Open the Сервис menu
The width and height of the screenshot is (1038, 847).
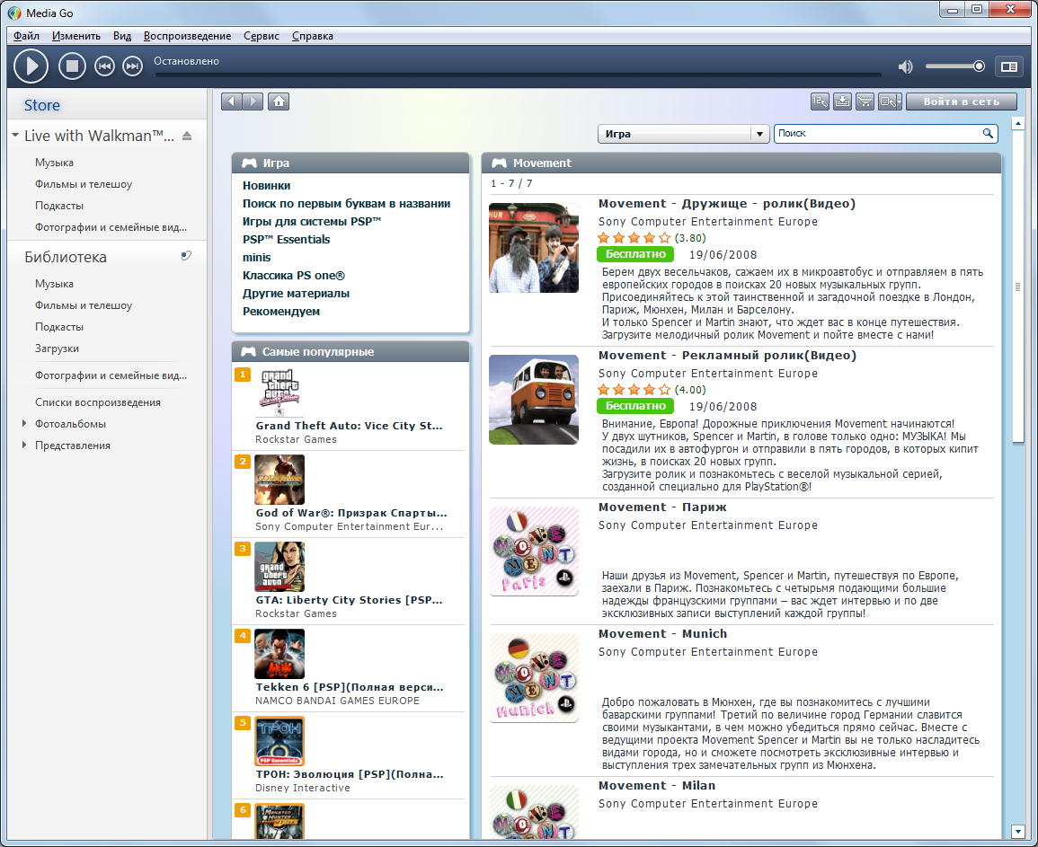(x=262, y=36)
